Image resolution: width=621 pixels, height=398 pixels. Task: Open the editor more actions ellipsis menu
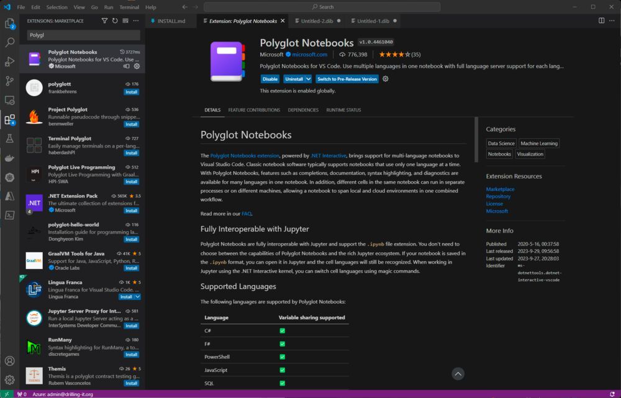[612, 20]
